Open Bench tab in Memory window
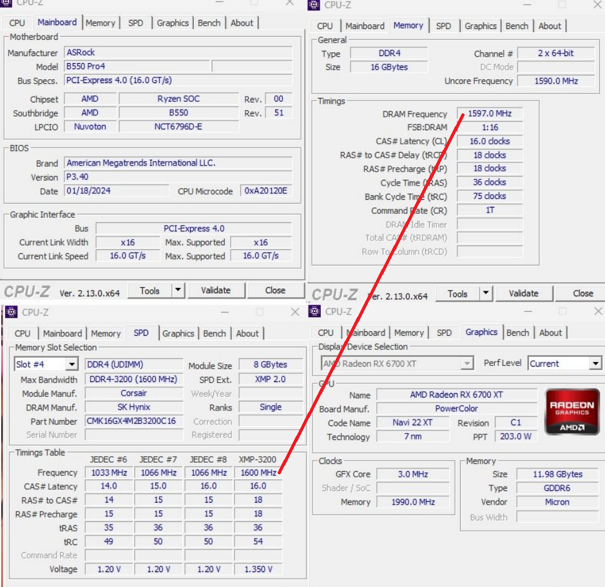Viewport: 605px width, 587px height. point(517,26)
